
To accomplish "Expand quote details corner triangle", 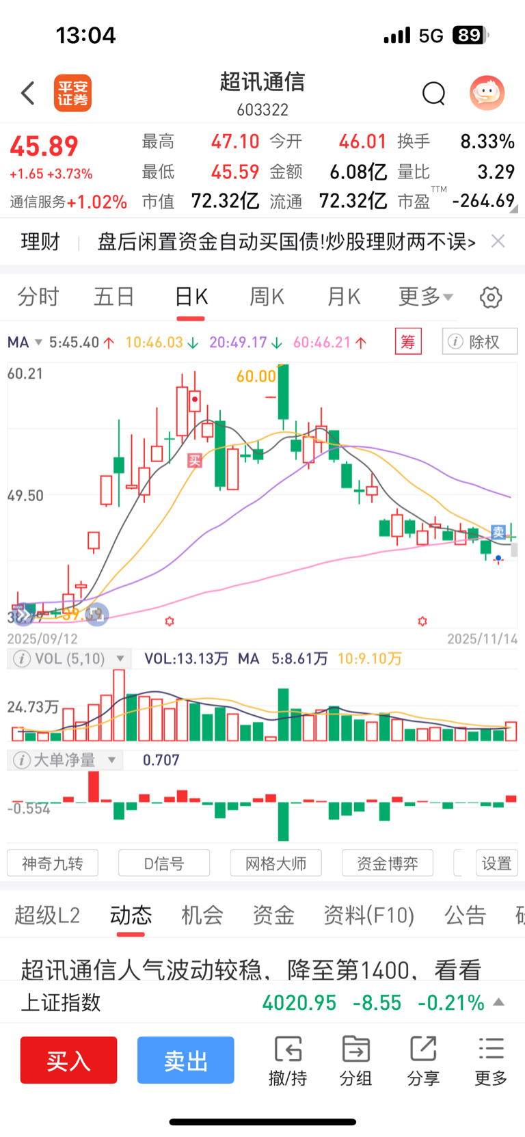I will 513,210.
